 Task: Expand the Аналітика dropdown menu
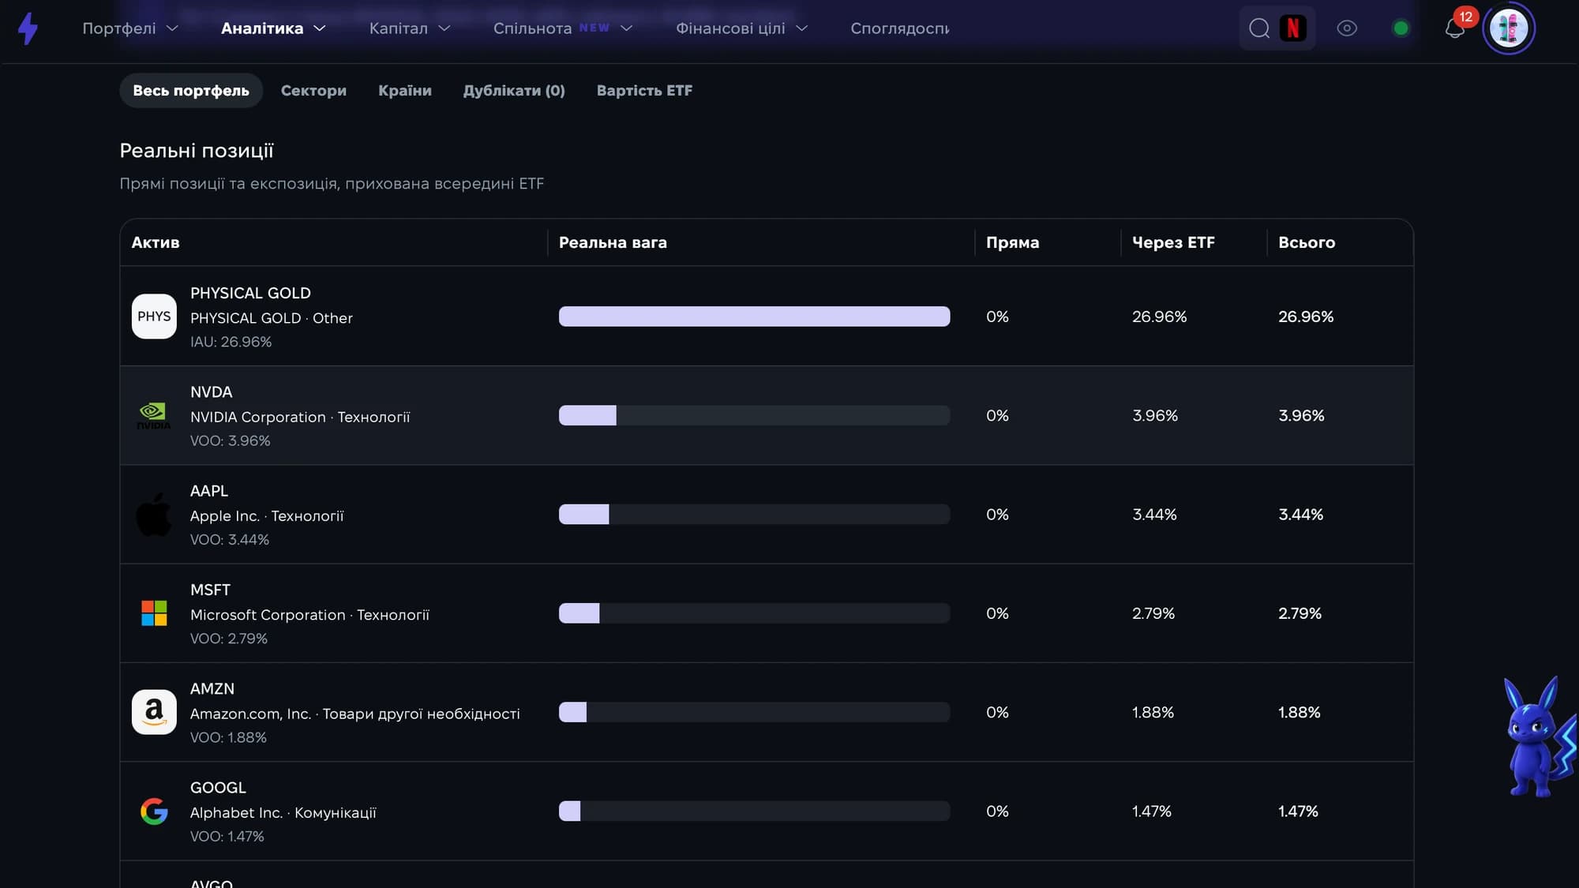click(x=273, y=28)
